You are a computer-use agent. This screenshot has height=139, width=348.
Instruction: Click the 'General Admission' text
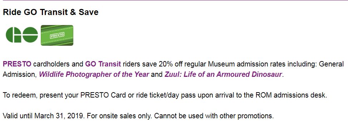click(173, 69)
